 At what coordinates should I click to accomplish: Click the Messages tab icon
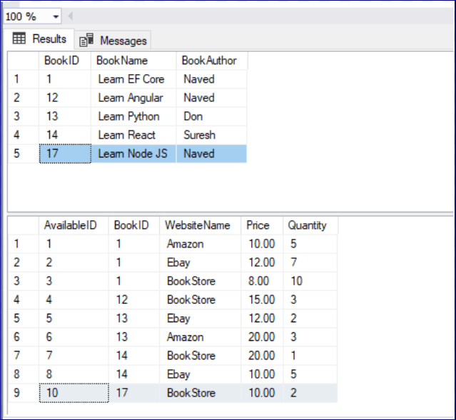tap(86, 41)
